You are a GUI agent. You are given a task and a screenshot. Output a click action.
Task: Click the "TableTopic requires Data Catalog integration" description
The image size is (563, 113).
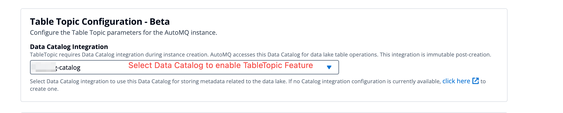(119, 54)
